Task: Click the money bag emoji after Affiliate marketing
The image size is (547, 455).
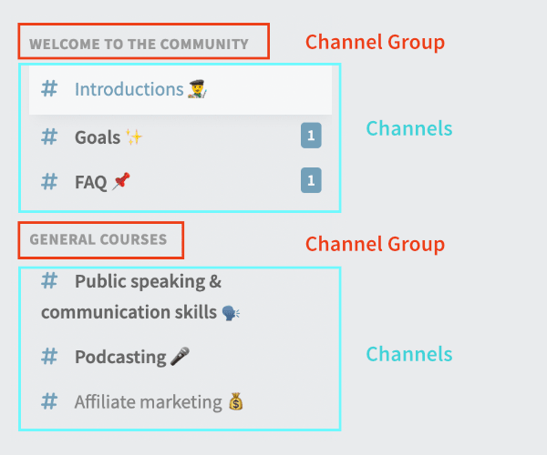Action: pos(236,401)
